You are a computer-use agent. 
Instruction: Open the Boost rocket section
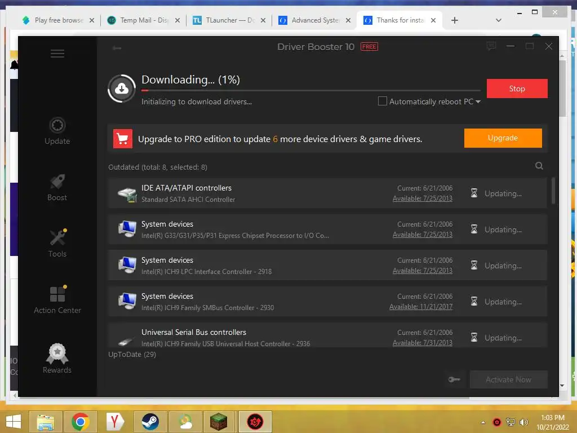pos(57,187)
